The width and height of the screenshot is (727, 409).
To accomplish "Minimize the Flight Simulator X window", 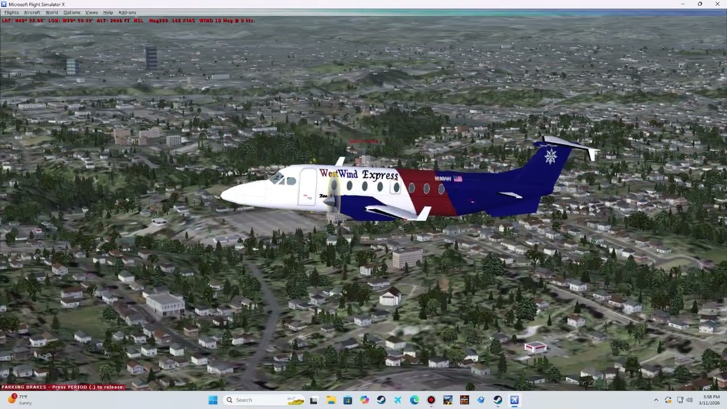I will coord(683,4).
